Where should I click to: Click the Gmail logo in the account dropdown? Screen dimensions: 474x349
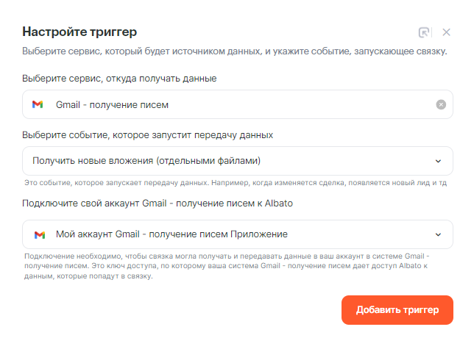(x=40, y=234)
